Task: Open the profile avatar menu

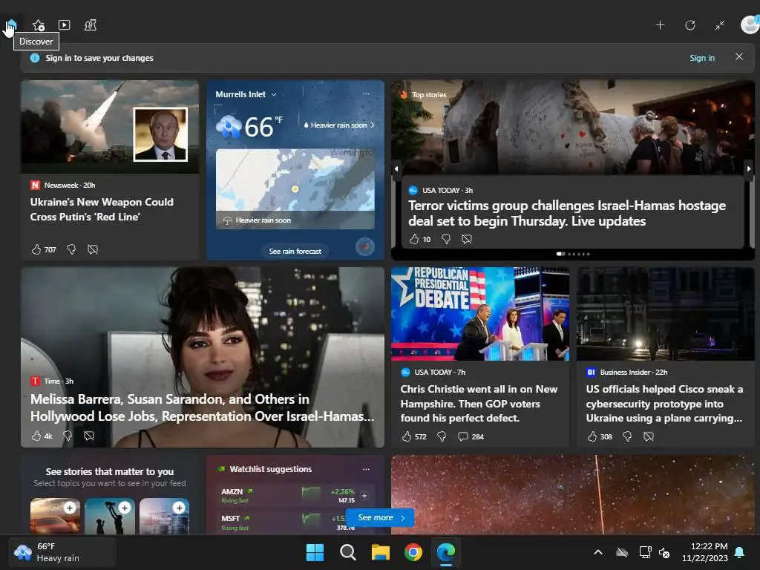Action: [750, 24]
